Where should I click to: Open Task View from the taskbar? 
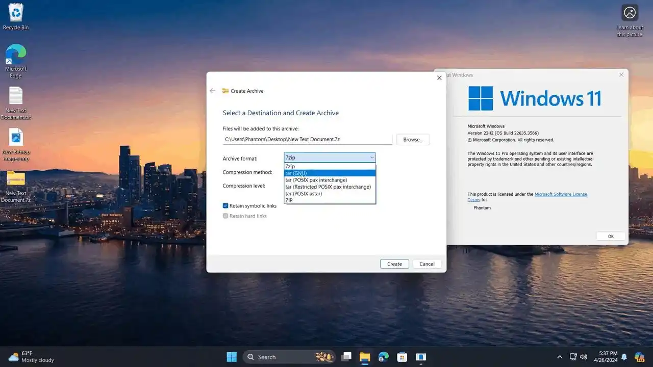click(x=346, y=357)
